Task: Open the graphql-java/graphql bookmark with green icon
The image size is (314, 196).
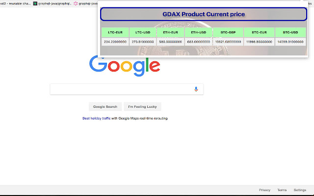Action: tap(52, 3)
